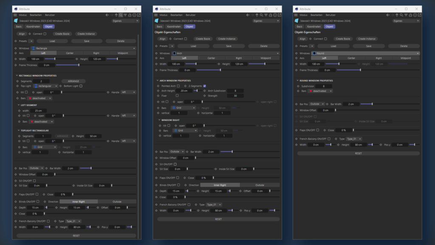
Task: Open Windows type dropdown showing Round
Action: (366, 53)
